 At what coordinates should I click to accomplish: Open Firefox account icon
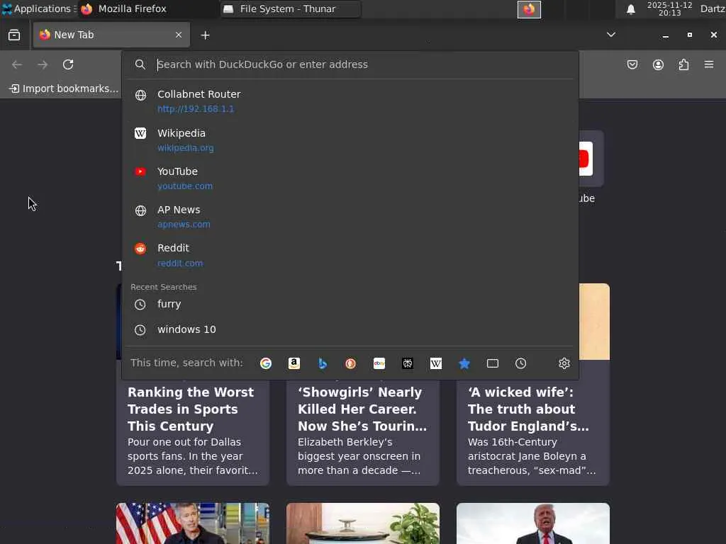[658, 64]
